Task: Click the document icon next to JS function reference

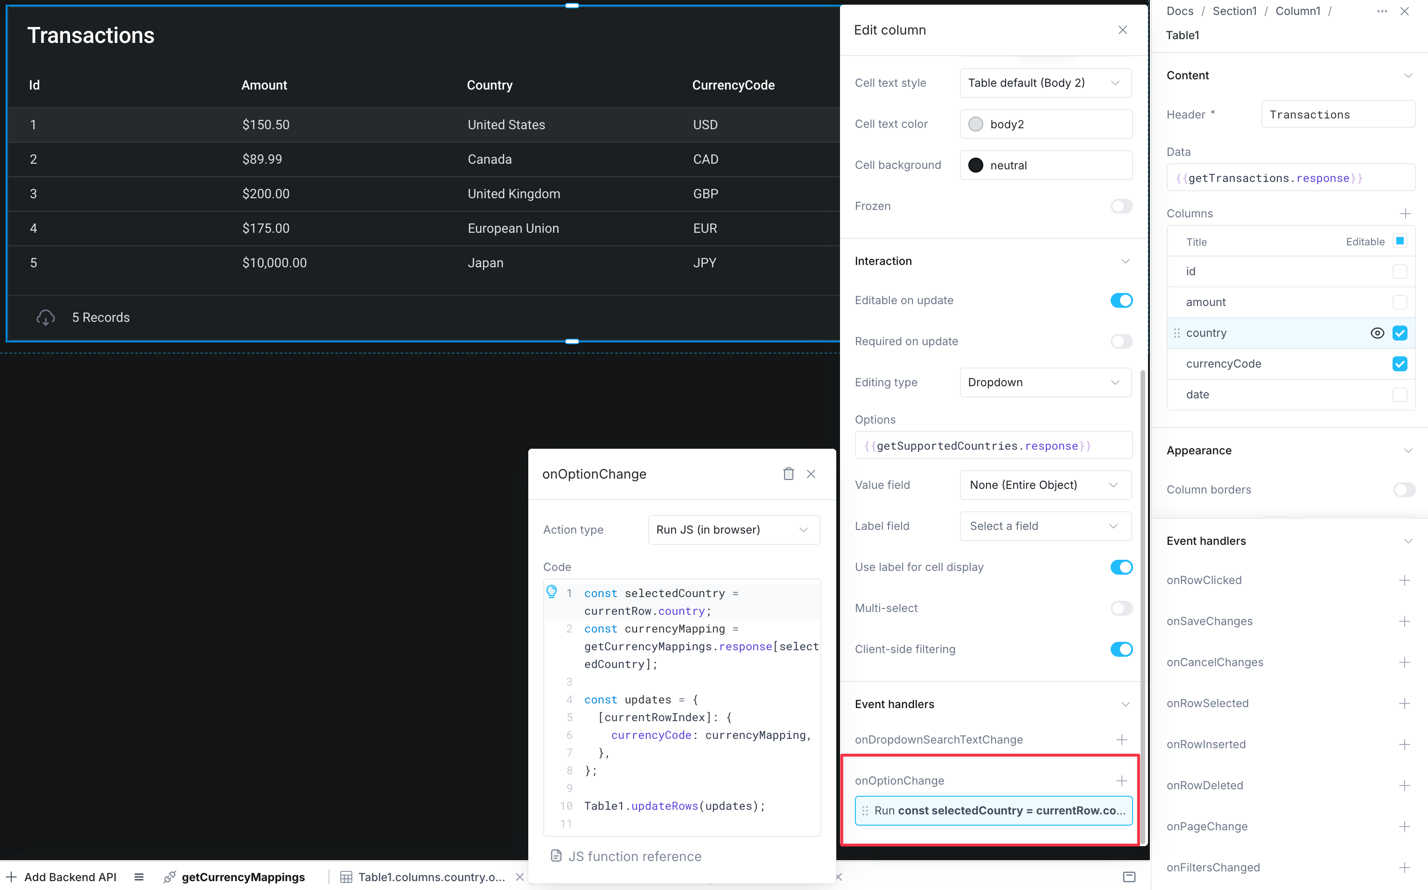Action: pyautogui.click(x=557, y=856)
